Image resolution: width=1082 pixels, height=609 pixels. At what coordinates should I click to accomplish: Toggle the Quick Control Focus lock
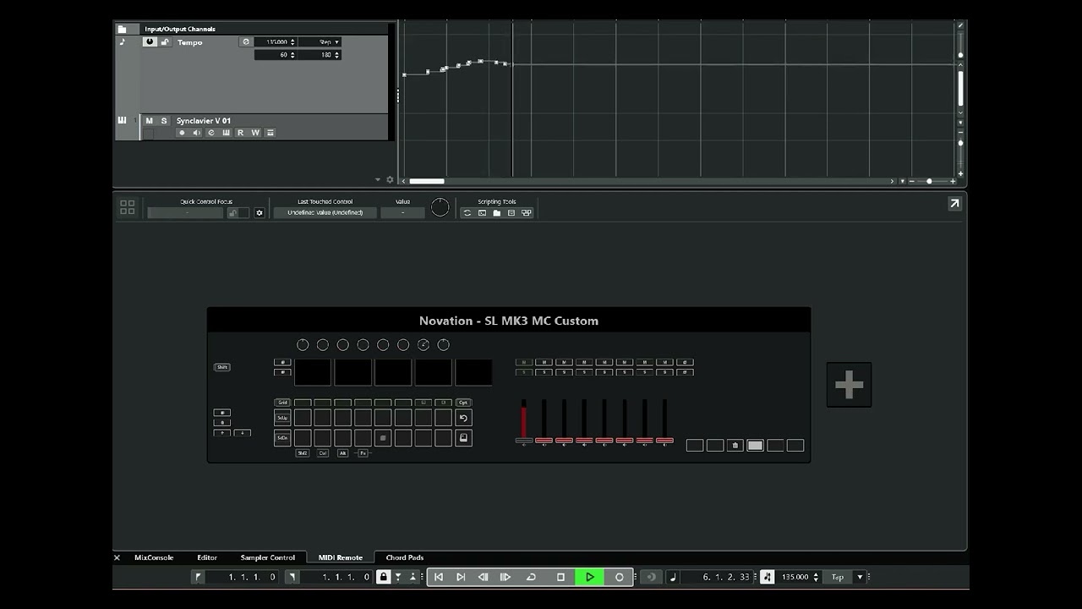pyautogui.click(x=232, y=213)
